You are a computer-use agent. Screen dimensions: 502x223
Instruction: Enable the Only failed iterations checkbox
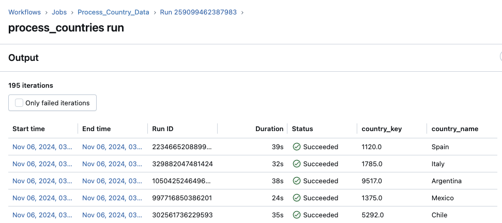click(x=19, y=103)
